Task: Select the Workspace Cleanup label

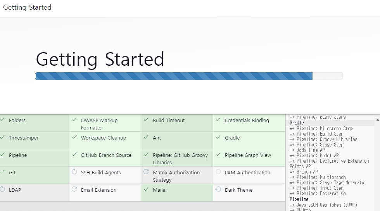Action: 104,138
